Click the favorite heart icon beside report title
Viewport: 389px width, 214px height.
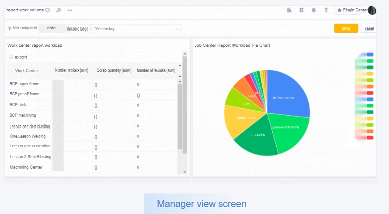48,10
